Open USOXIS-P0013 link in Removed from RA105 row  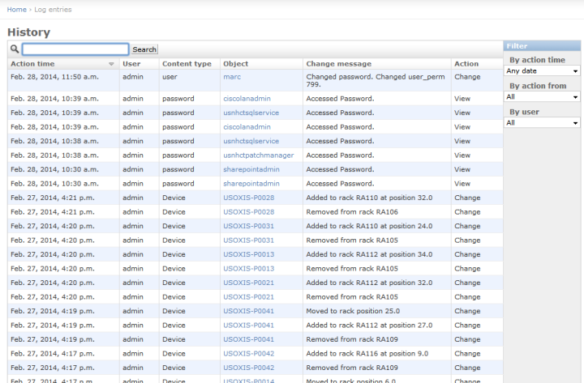point(249,269)
